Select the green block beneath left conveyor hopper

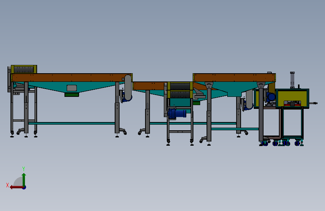[x=72, y=95]
